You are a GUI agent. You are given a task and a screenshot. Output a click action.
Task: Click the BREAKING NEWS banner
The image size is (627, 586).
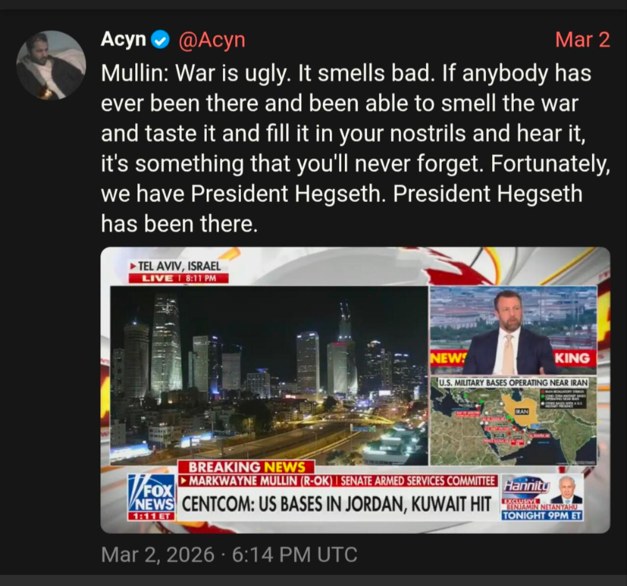point(246,467)
